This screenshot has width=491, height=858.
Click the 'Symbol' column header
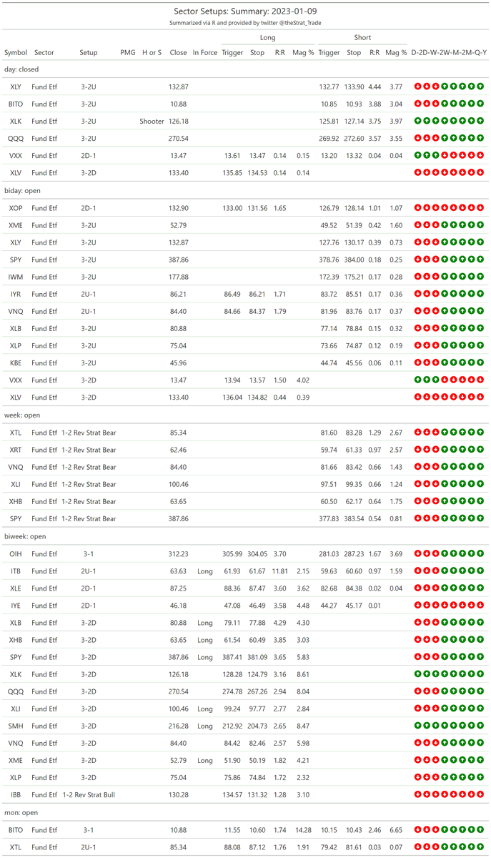[16, 53]
